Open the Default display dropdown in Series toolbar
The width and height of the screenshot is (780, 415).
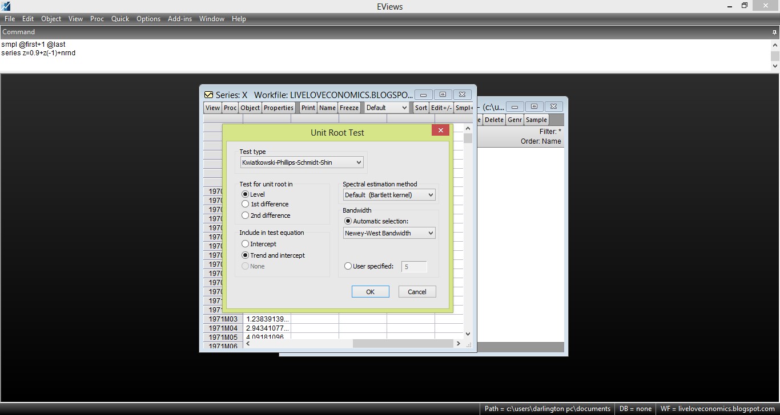tap(387, 108)
